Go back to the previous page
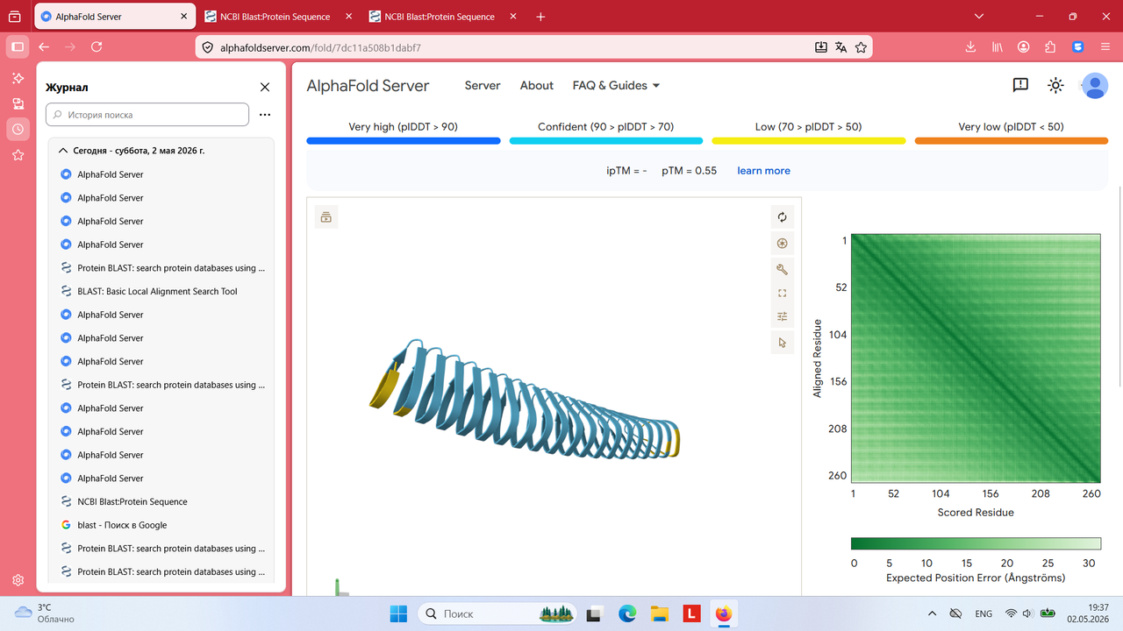Viewport: 1123px width, 631px height. (44, 46)
